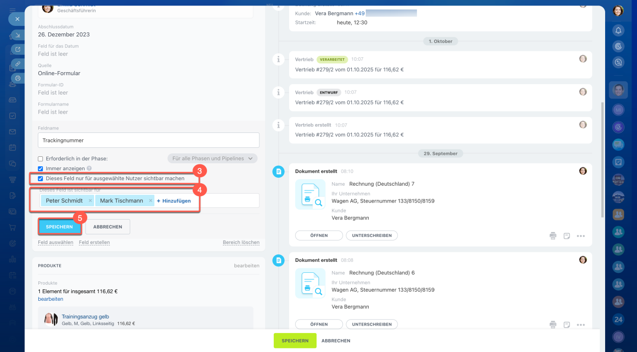Click UNTERSCHREIBEN for Rechnung (Deutschland) 7
637x352 pixels.
click(x=371, y=235)
